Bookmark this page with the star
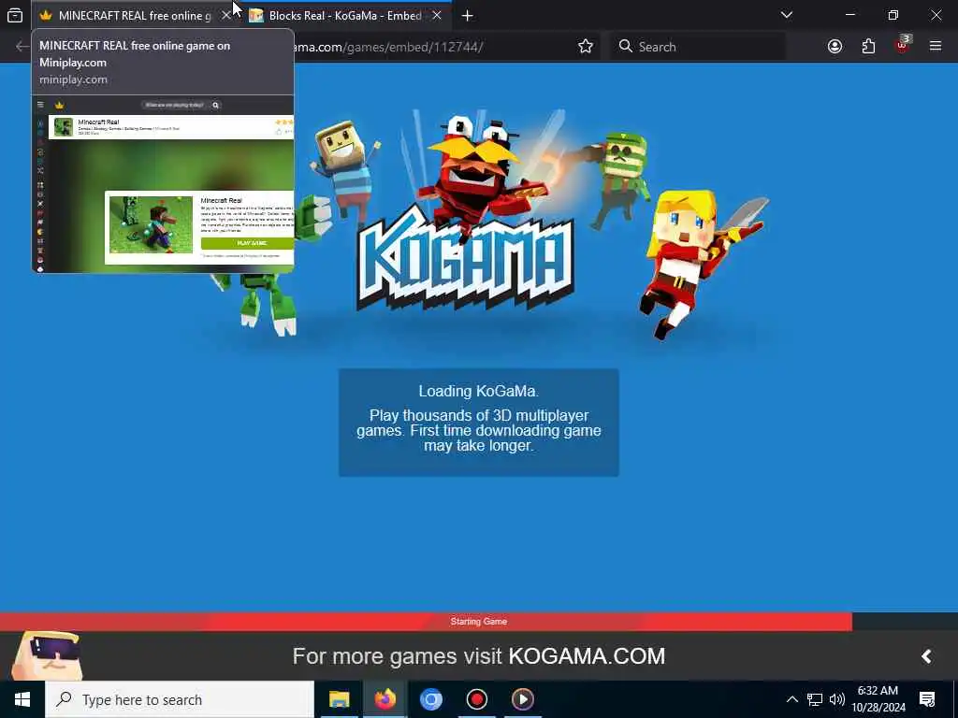 (586, 47)
